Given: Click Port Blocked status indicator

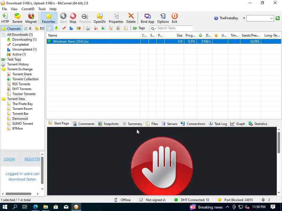Looking at the screenshot, I should pyautogui.click(x=235, y=200).
